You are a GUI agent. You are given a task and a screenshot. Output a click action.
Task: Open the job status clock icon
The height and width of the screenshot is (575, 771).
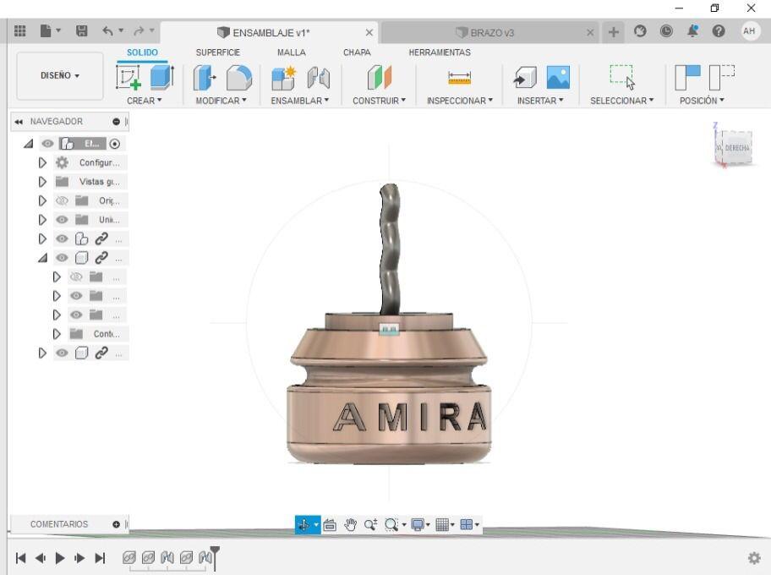click(666, 31)
